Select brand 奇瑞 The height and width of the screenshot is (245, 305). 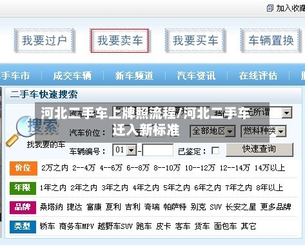coord(152,207)
